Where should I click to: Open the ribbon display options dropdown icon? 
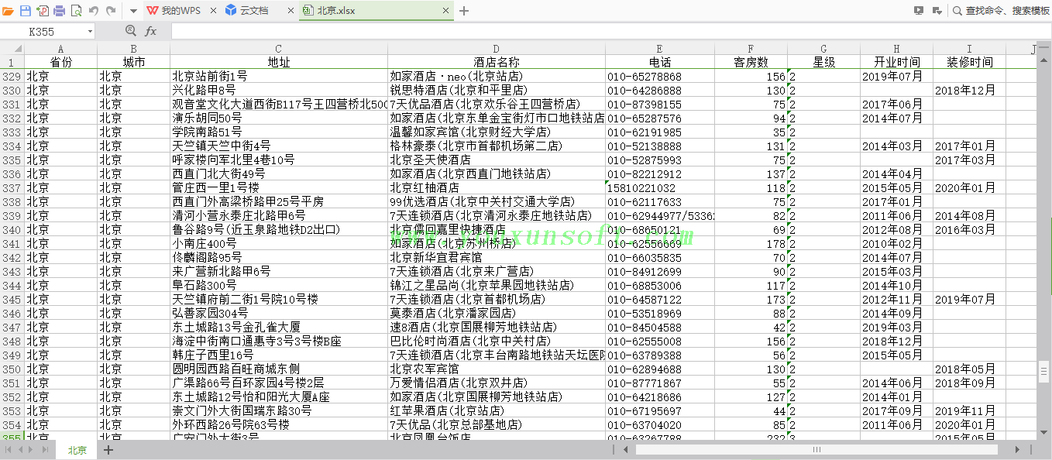tap(937, 11)
